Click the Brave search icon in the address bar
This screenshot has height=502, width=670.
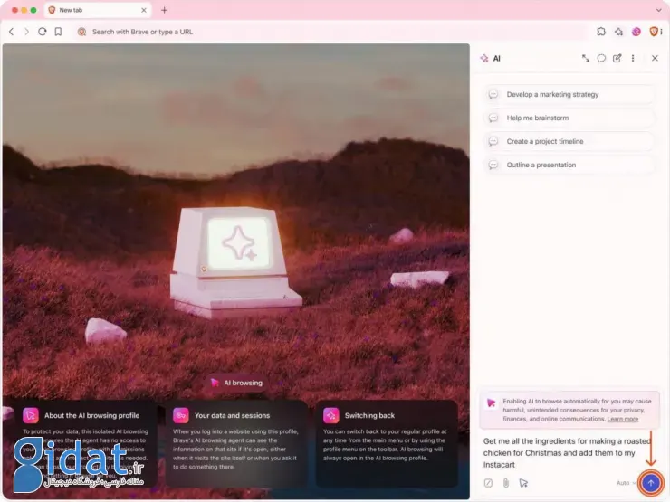[81, 32]
